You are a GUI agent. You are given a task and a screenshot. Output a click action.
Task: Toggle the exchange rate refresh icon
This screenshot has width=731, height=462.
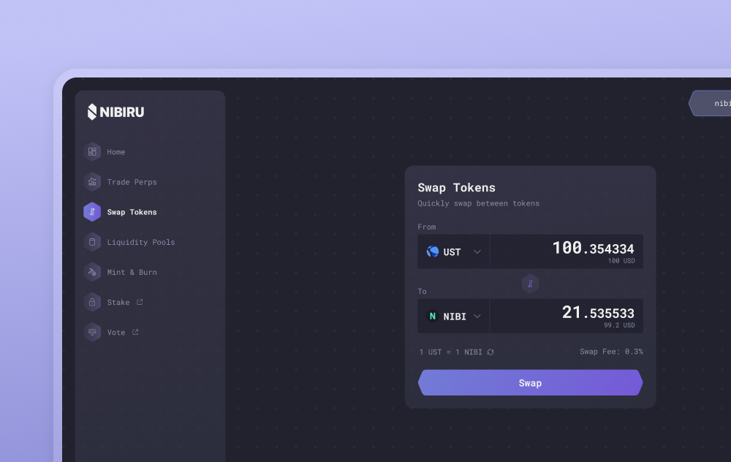coord(491,352)
